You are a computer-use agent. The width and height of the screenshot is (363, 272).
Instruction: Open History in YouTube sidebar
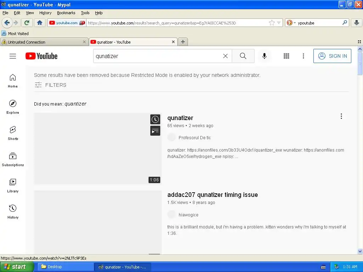(13, 212)
